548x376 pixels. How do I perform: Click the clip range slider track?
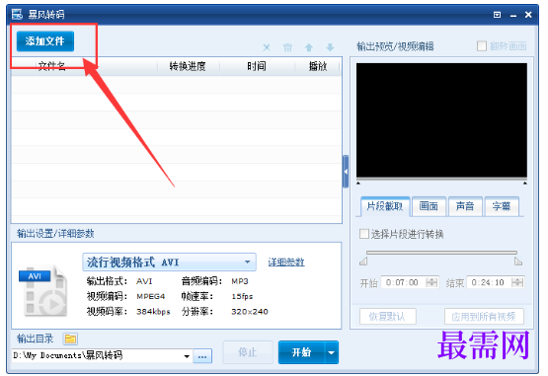[441, 253]
